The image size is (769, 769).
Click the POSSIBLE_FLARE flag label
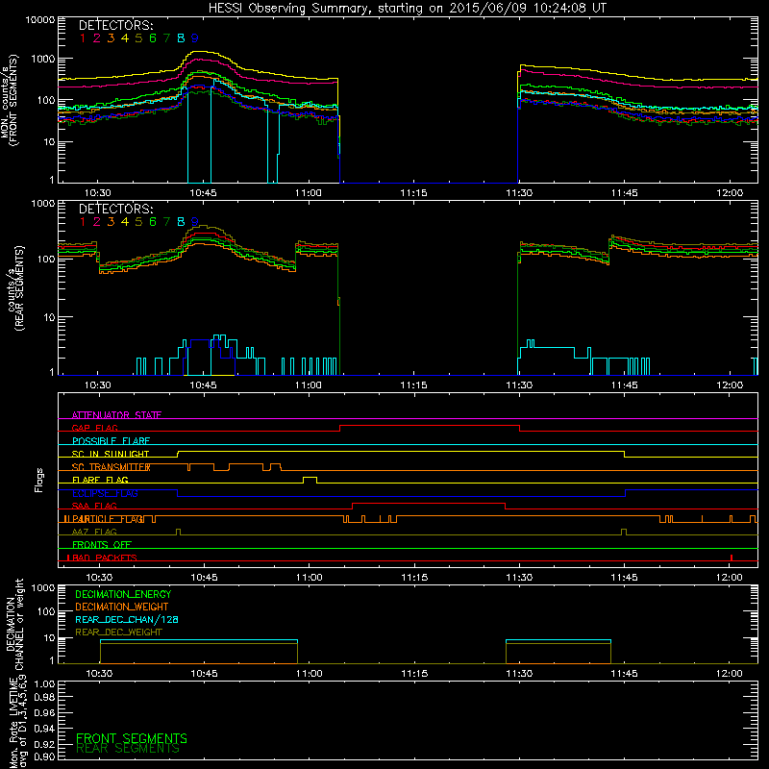point(112,441)
